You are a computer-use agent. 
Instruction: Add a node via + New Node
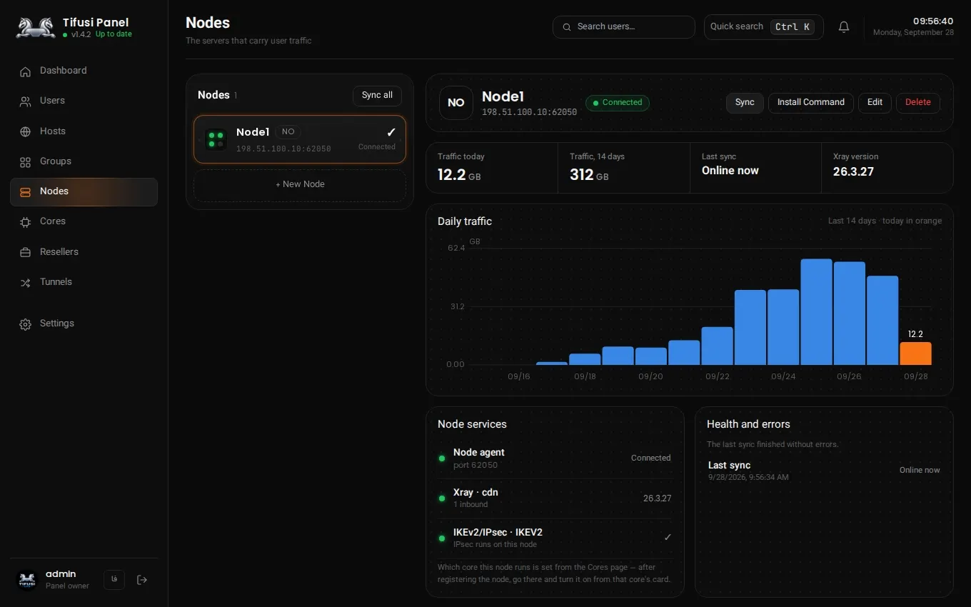[x=300, y=185]
